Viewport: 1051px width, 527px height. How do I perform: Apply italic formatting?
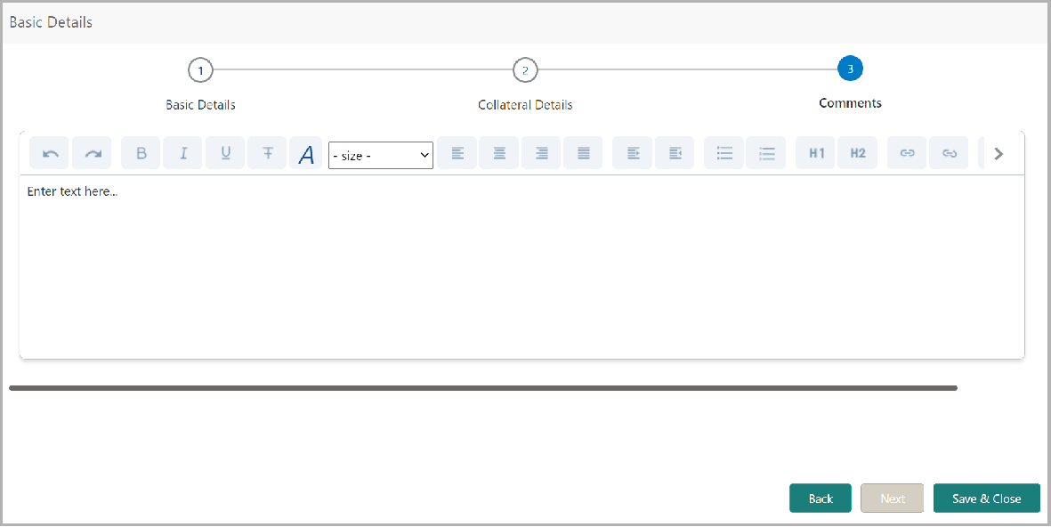pyautogui.click(x=182, y=152)
